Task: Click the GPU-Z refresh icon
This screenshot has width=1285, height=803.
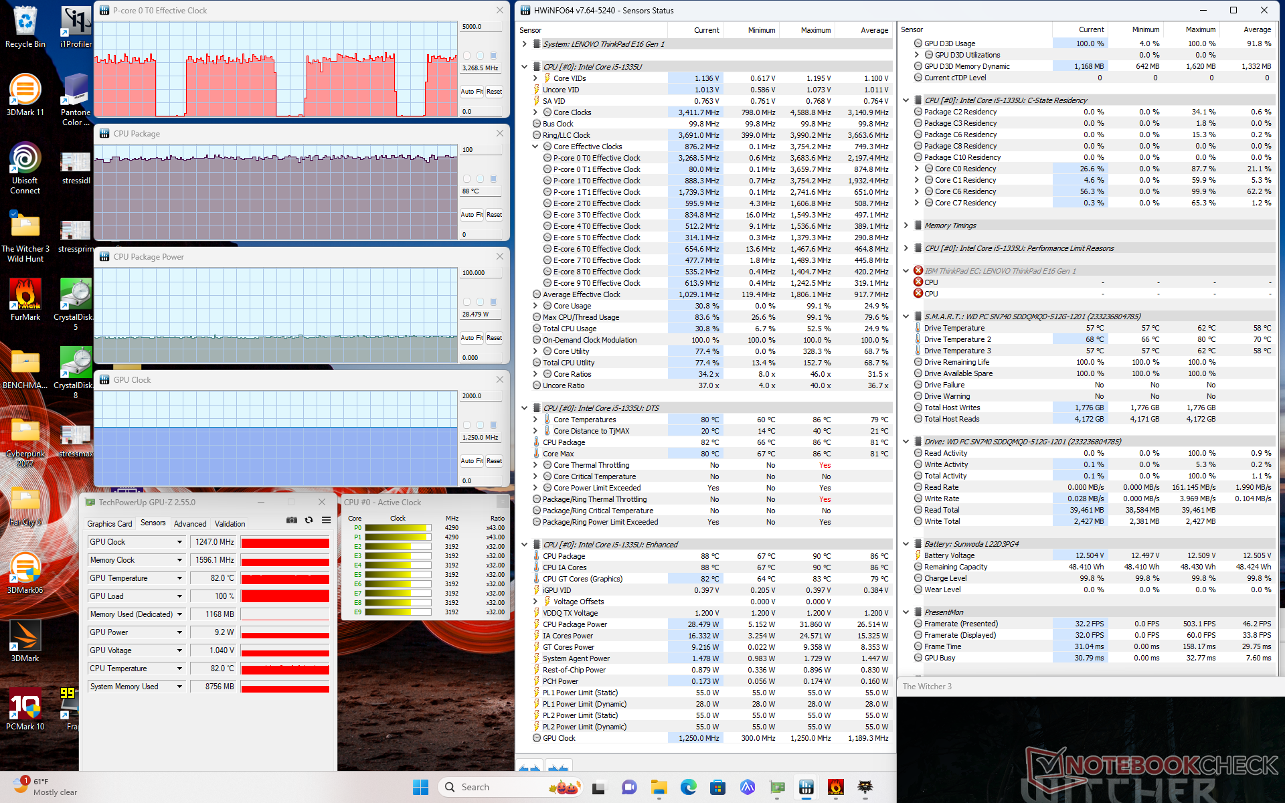Action: 309,520
